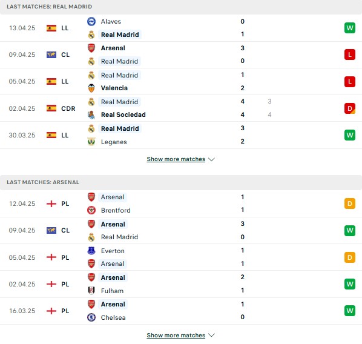The image size is (362, 344).
Task: Click the Brentford club crest icon
Action: coord(91,210)
